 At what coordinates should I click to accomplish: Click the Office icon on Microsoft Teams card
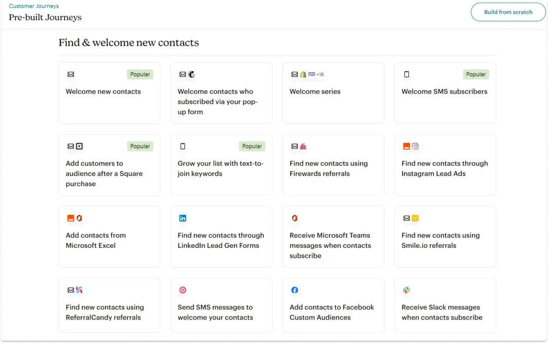[295, 218]
